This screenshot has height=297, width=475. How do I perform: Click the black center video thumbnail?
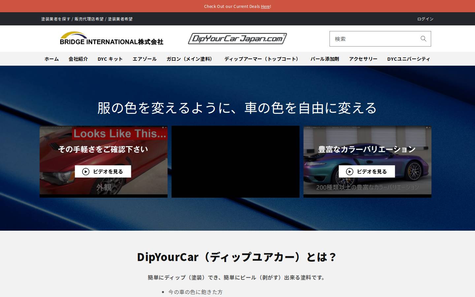pos(236,162)
